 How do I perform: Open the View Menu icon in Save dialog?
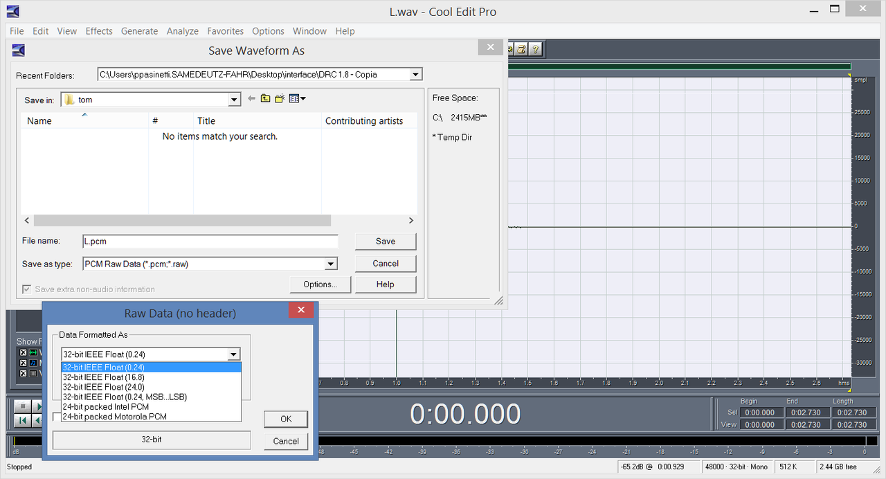pos(297,99)
